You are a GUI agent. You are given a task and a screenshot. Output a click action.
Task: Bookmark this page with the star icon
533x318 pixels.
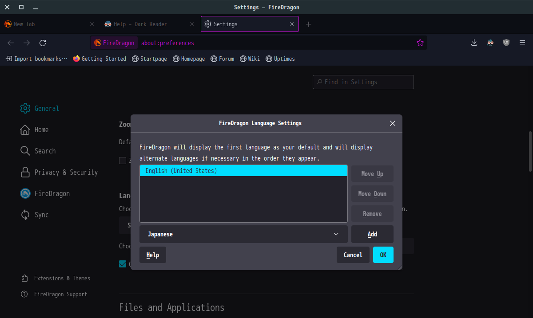tap(420, 43)
